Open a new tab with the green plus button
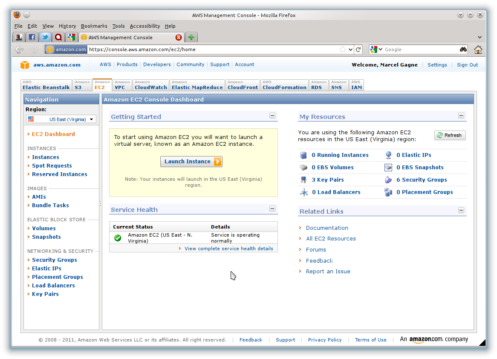The width and height of the screenshot is (497, 359). [191, 37]
